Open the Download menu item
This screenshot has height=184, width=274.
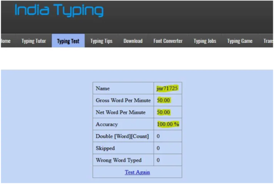pyautogui.click(x=133, y=41)
